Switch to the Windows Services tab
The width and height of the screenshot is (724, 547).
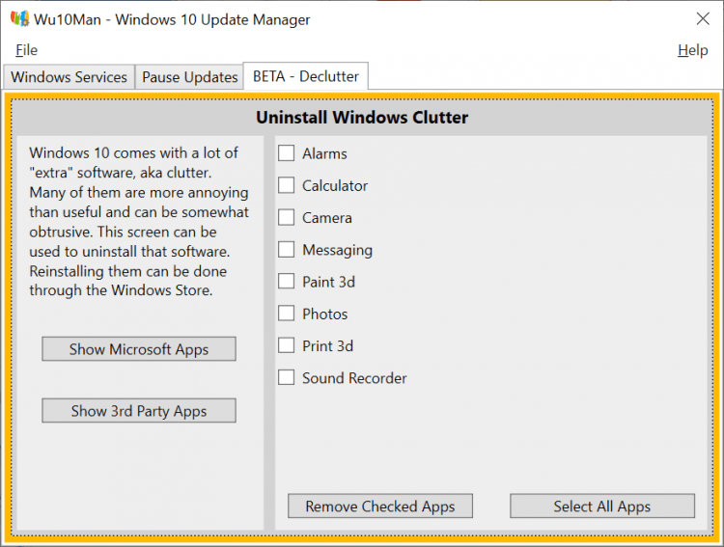[x=69, y=76]
